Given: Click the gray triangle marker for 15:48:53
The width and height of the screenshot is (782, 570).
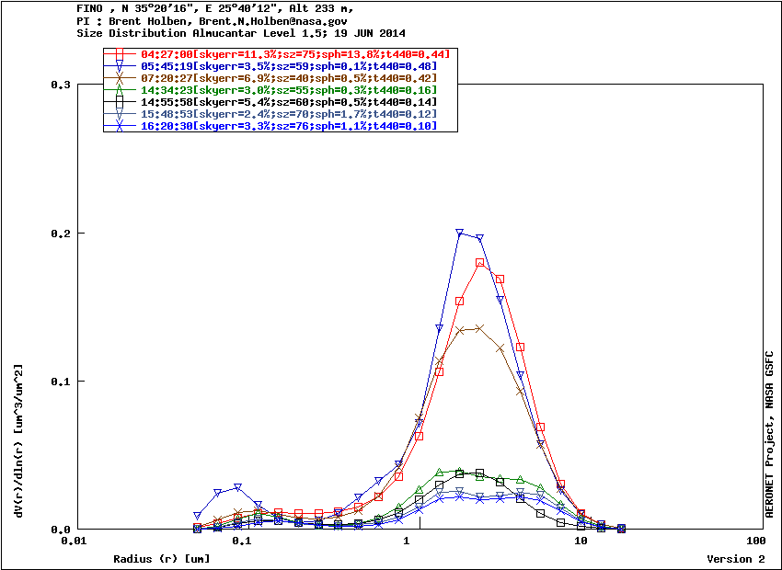Looking at the screenshot, I should [x=120, y=114].
